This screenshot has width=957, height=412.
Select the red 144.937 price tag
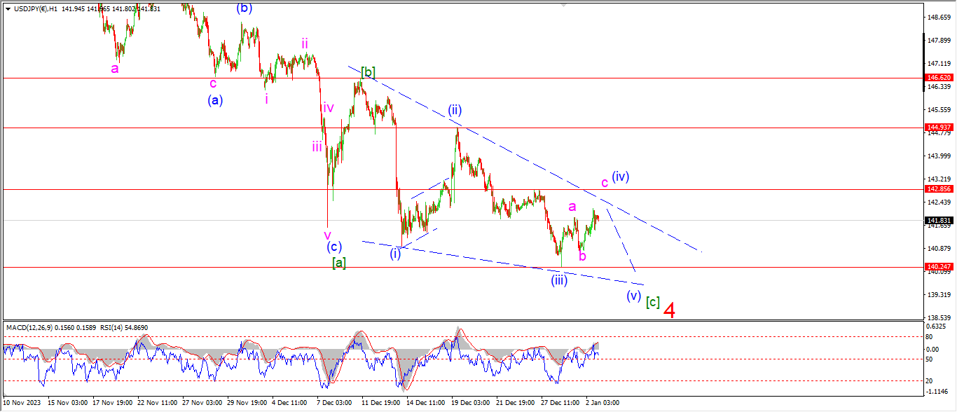pyautogui.click(x=938, y=128)
